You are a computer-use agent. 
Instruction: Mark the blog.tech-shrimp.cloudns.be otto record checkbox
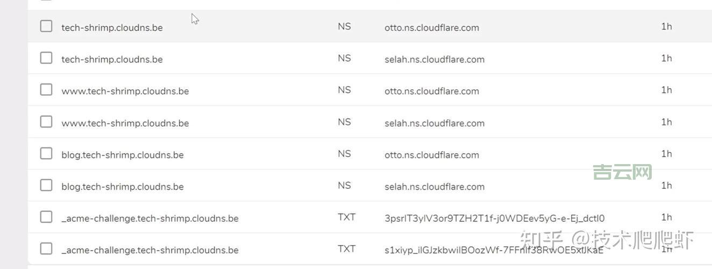46,154
